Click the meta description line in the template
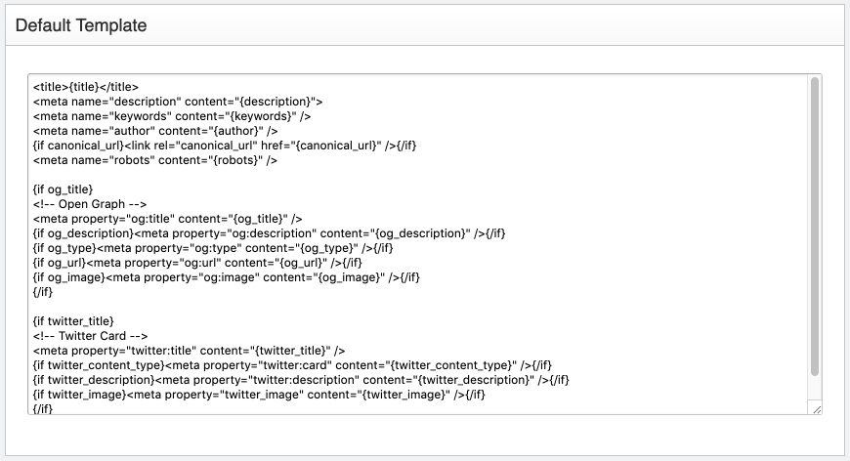Image resolution: width=850 pixels, height=461 pixels. point(178,102)
